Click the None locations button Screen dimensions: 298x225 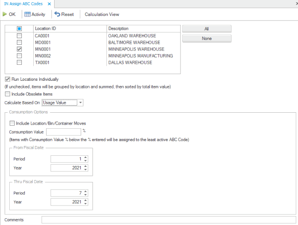[207, 39]
